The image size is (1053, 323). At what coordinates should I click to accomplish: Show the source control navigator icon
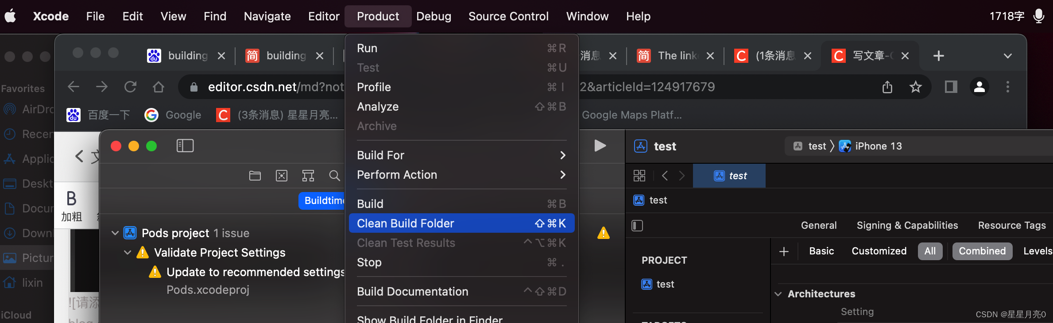[x=282, y=176]
